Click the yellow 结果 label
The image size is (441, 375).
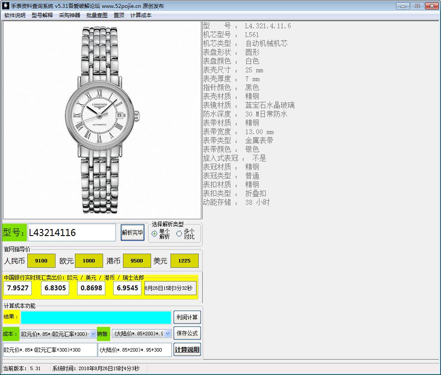(x=11, y=317)
